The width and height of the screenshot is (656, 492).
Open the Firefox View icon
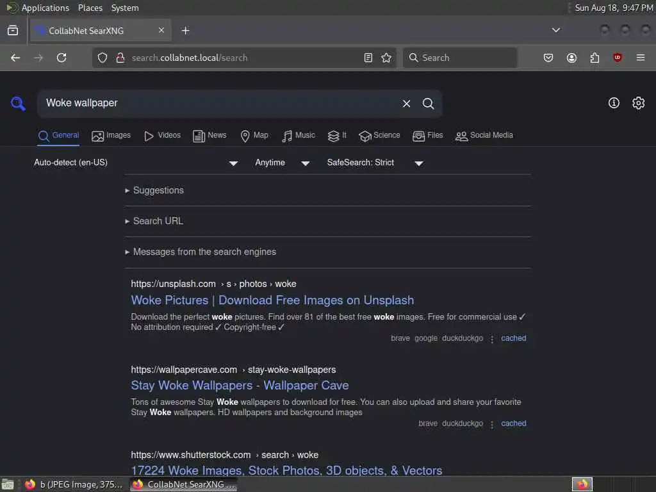coord(13,31)
